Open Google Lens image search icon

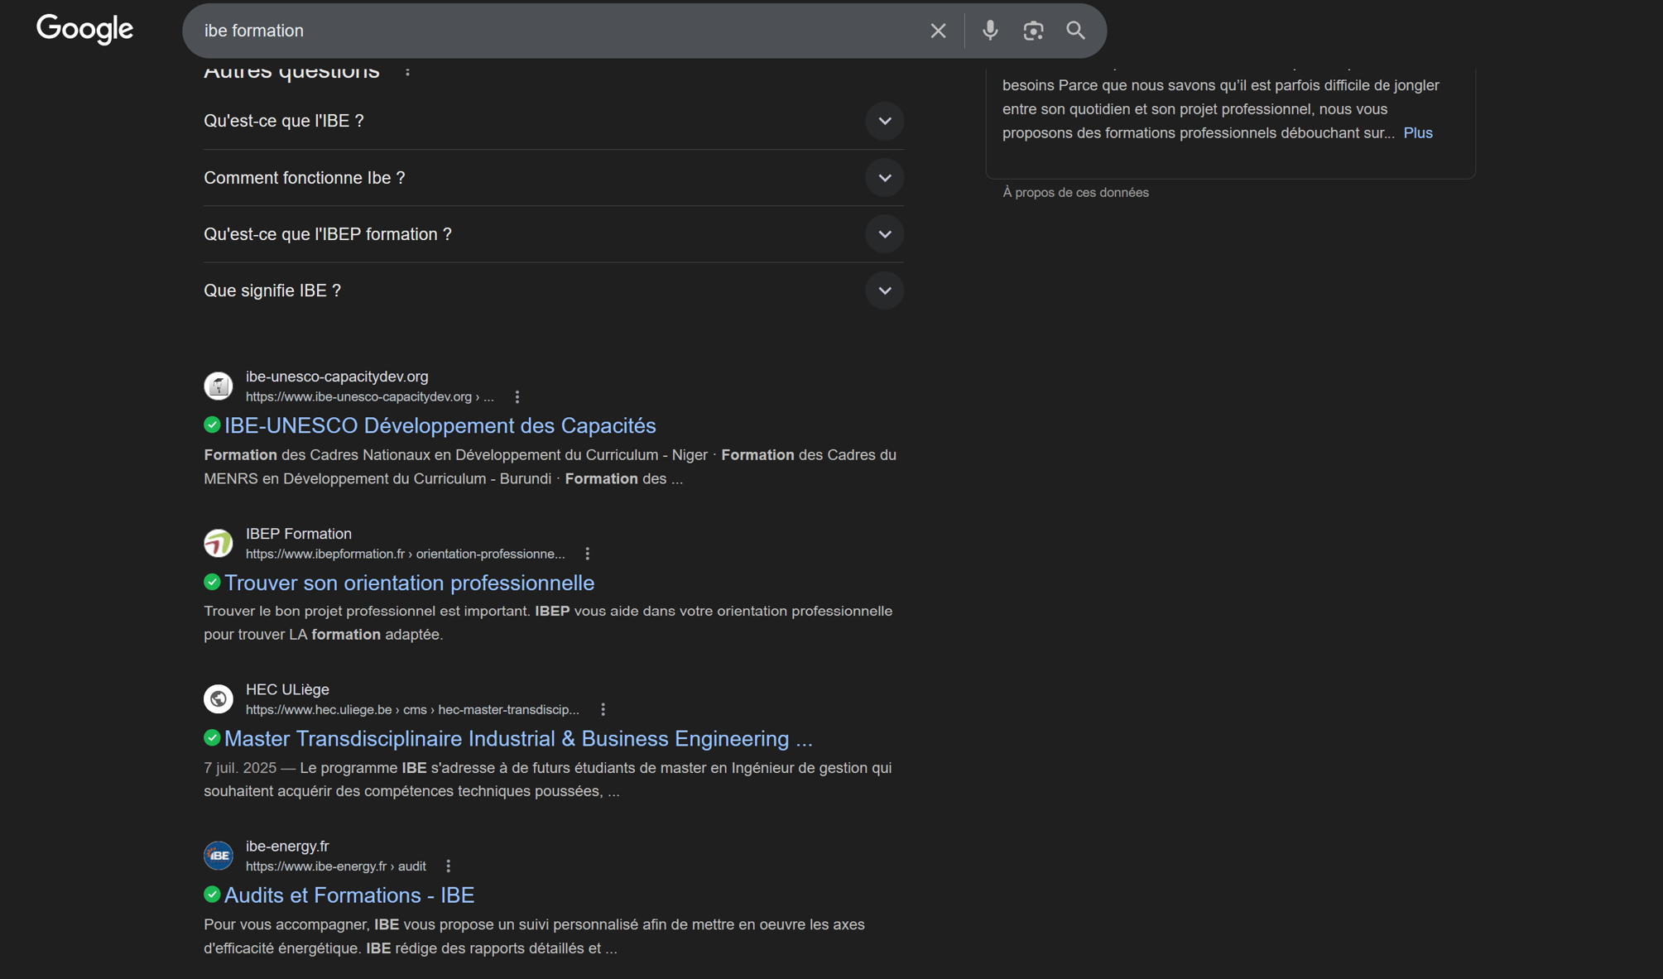pos(1032,31)
